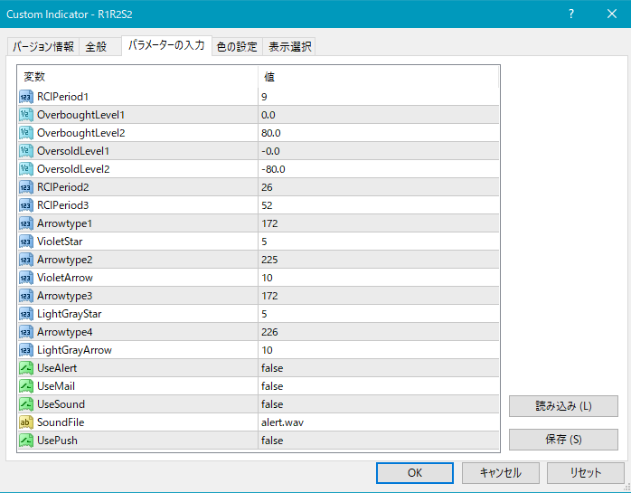Click the double-type icon beside OversoldLevel2
This screenshot has width=631, height=493.
[25, 169]
